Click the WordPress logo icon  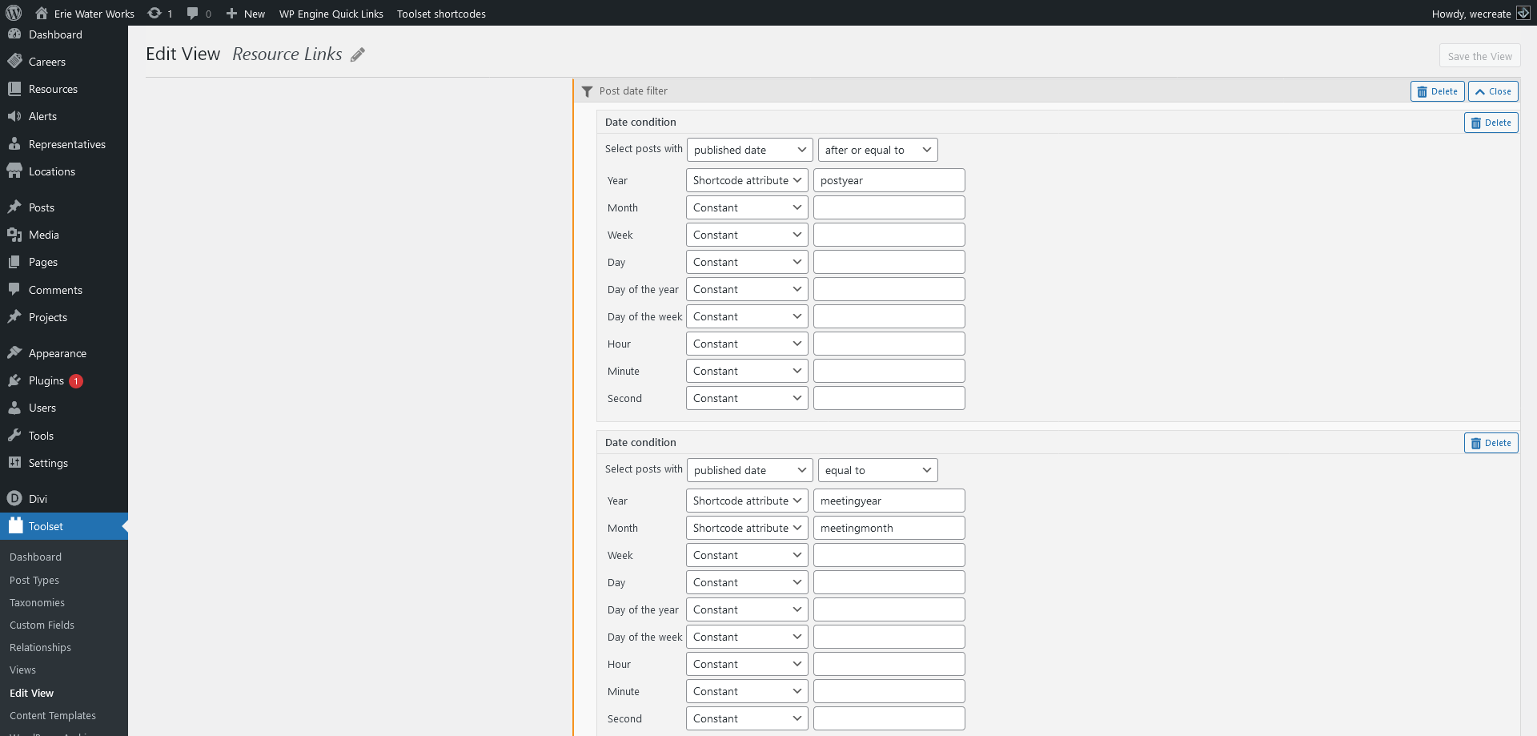pos(14,13)
